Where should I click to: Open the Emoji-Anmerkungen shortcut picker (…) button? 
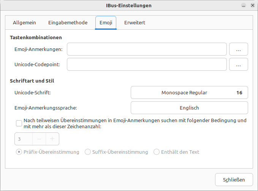[x=238, y=49]
